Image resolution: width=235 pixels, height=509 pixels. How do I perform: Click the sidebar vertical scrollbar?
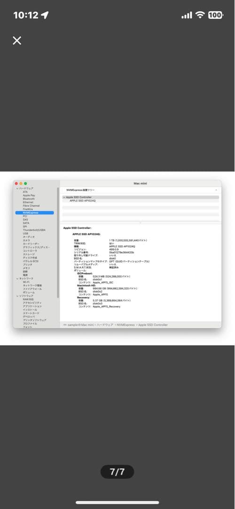58,243
